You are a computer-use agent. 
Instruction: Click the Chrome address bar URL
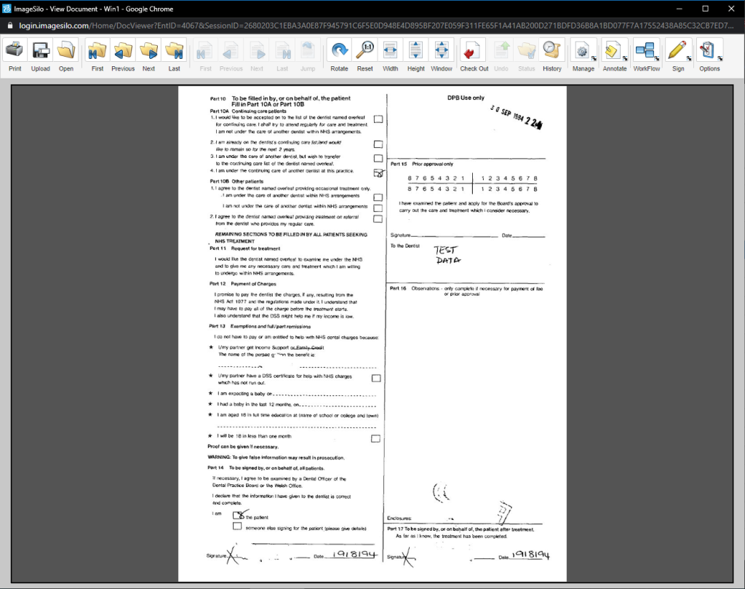point(376,25)
